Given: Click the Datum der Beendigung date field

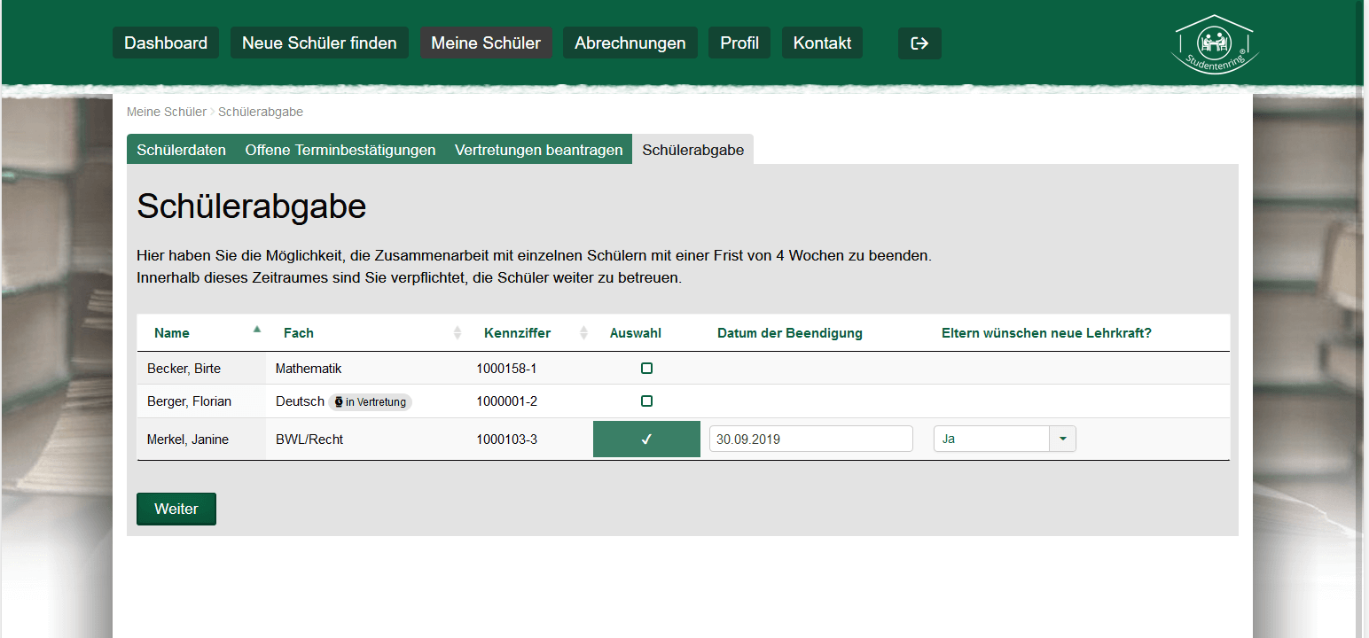Looking at the screenshot, I should 810,439.
